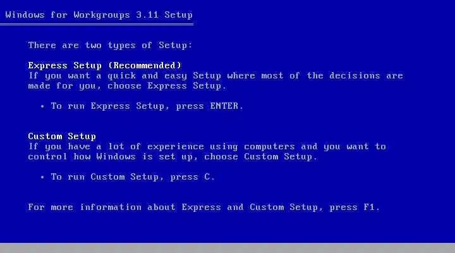Click 'control how Windows is set up' text
Viewport: 455px width, 253px height.
coord(173,157)
